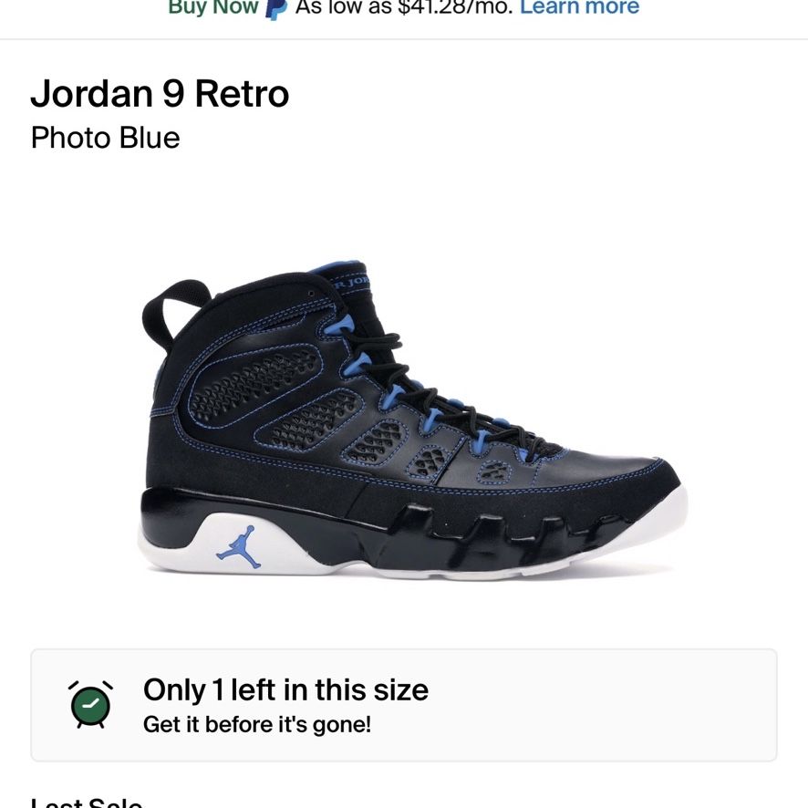Image resolution: width=808 pixels, height=808 pixels.
Task: Open the Jordan 9 shoe product image
Action: 413,419
